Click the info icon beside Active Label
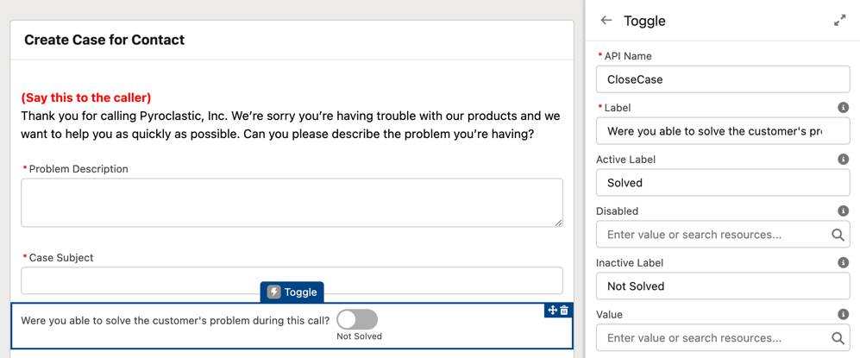860x358 pixels. [x=844, y=160]
